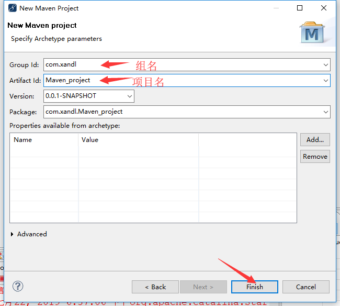The height and width of the screenshot is (306, 340).
Task: Open the Package dropdown arrow
Action: click(325, 112)
